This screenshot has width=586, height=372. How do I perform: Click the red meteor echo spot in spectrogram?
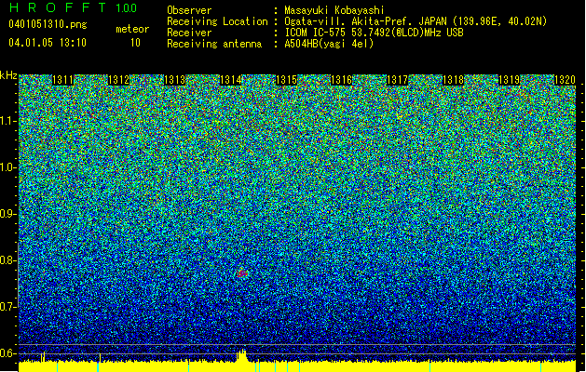tap(242, 273)
